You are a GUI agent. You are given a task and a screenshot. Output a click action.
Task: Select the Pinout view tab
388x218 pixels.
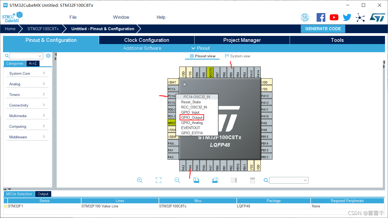click(x=202, y=56)
